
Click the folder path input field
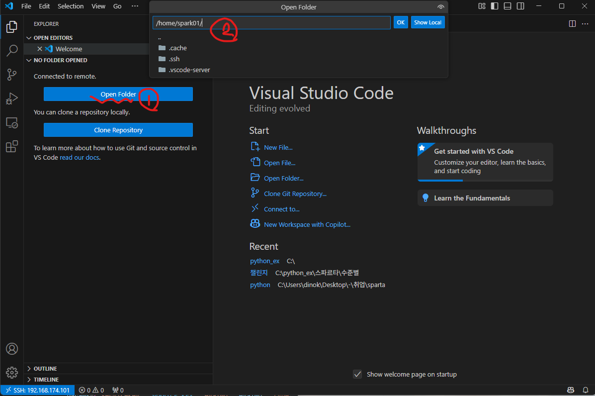pos(271,23)
